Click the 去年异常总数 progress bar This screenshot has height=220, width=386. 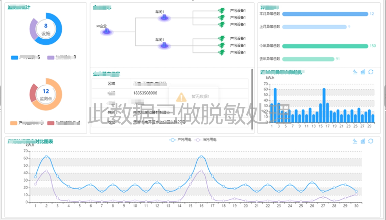[x=308, y=59]
